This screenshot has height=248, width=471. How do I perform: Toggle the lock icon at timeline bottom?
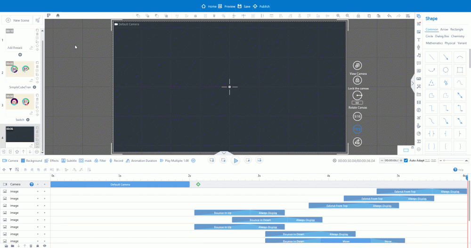coord(38,246)
